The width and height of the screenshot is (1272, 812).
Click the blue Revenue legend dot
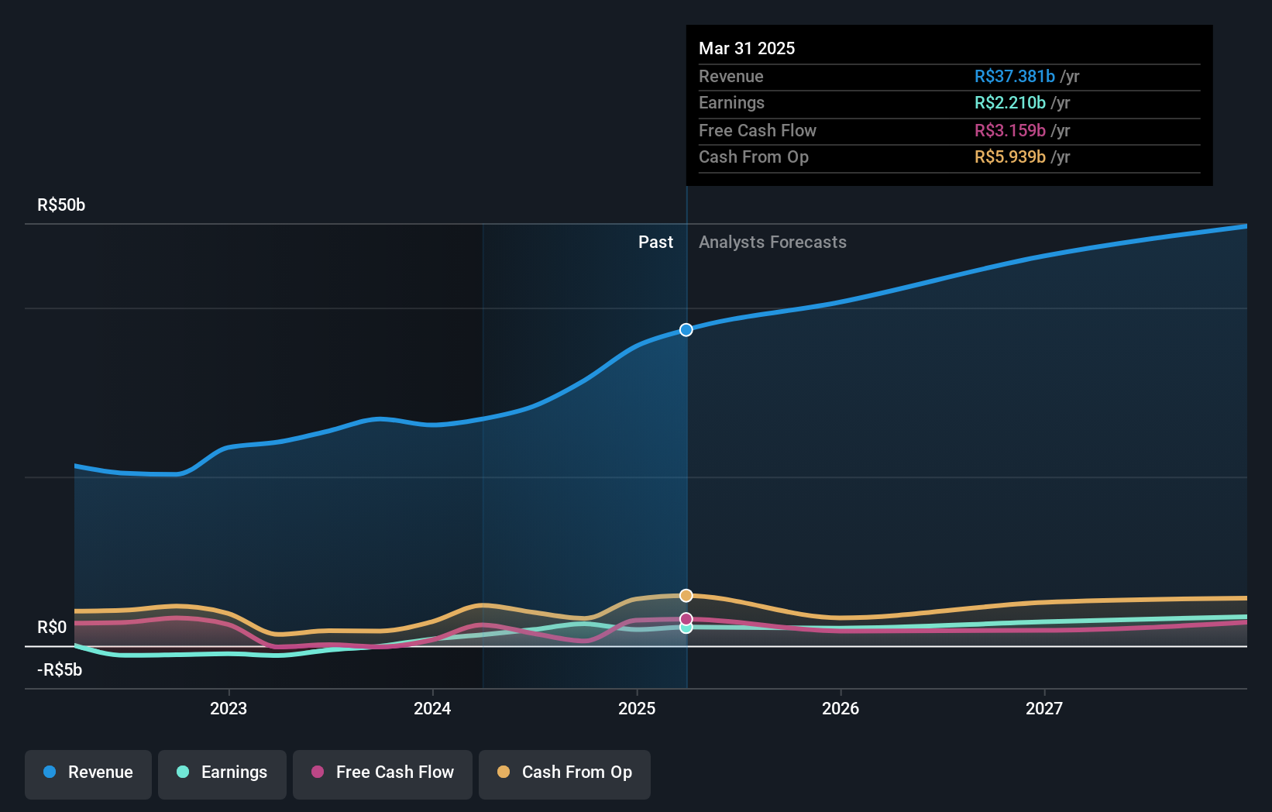pos(50,772)
